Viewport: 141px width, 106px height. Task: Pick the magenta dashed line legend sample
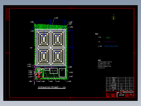[x=110, y=42]
